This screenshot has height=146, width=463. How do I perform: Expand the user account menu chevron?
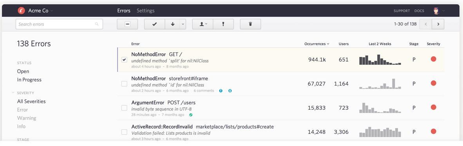(443, 11)
